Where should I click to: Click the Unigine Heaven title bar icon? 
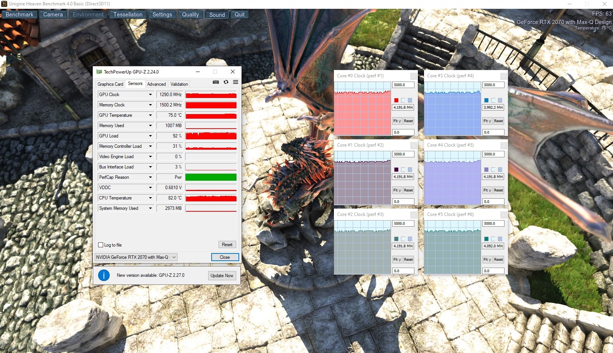4,4
